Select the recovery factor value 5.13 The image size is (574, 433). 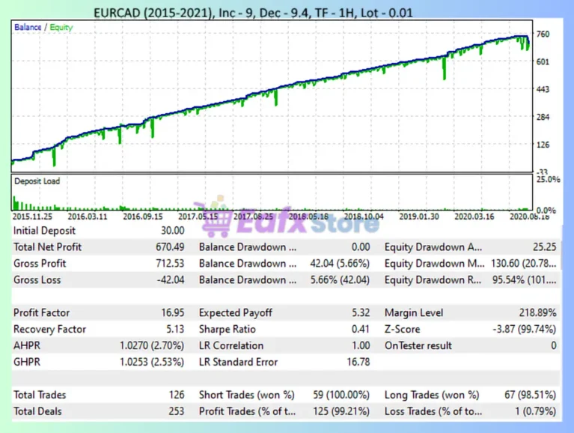click(175, 330)
